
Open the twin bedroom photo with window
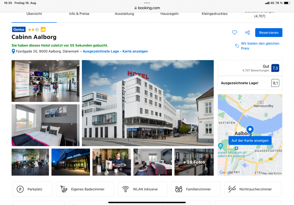(x=46, y=125)
